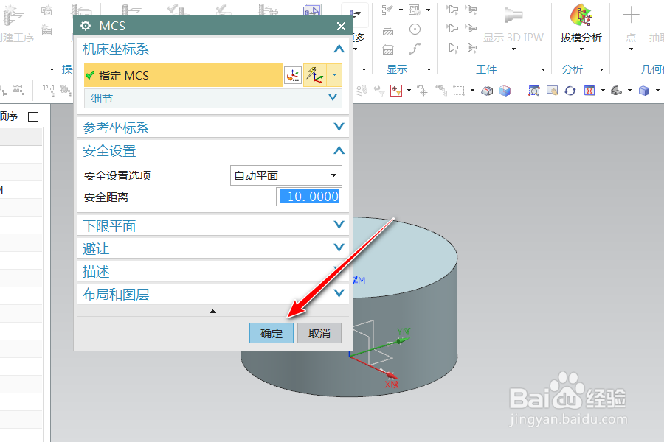Click the S-curve path display icon
Image resolution: width=664 pixels, height=442 pixels.
pos(415,49)
